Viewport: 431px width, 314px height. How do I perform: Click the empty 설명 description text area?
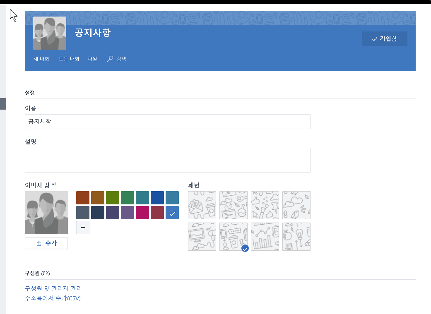point(167,160)
